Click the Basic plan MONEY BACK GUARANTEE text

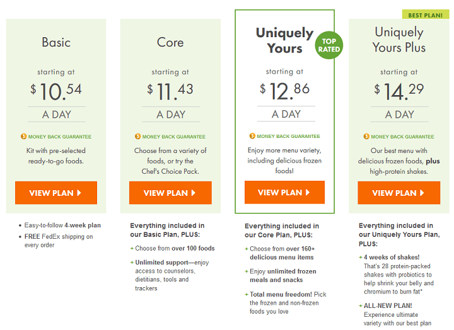tap(60, 137)
